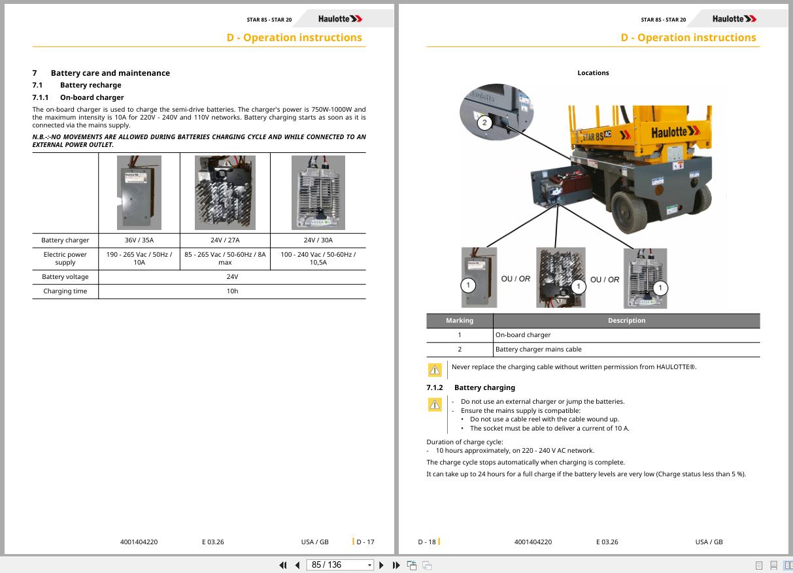Click the 'D - 18' page number footer
Screen dimensions: 793x573
tap(427, 542)
